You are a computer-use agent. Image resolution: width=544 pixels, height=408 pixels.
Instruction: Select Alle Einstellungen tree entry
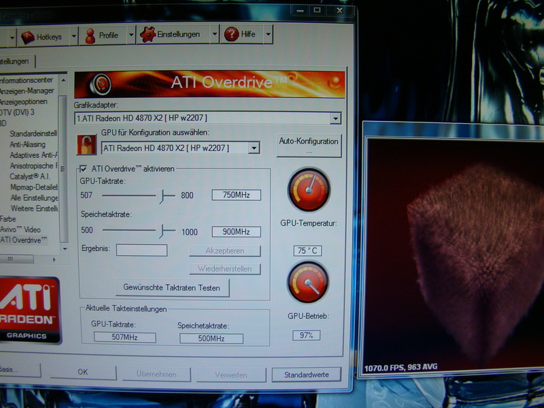pyautogui.click(x=34, y=198)
